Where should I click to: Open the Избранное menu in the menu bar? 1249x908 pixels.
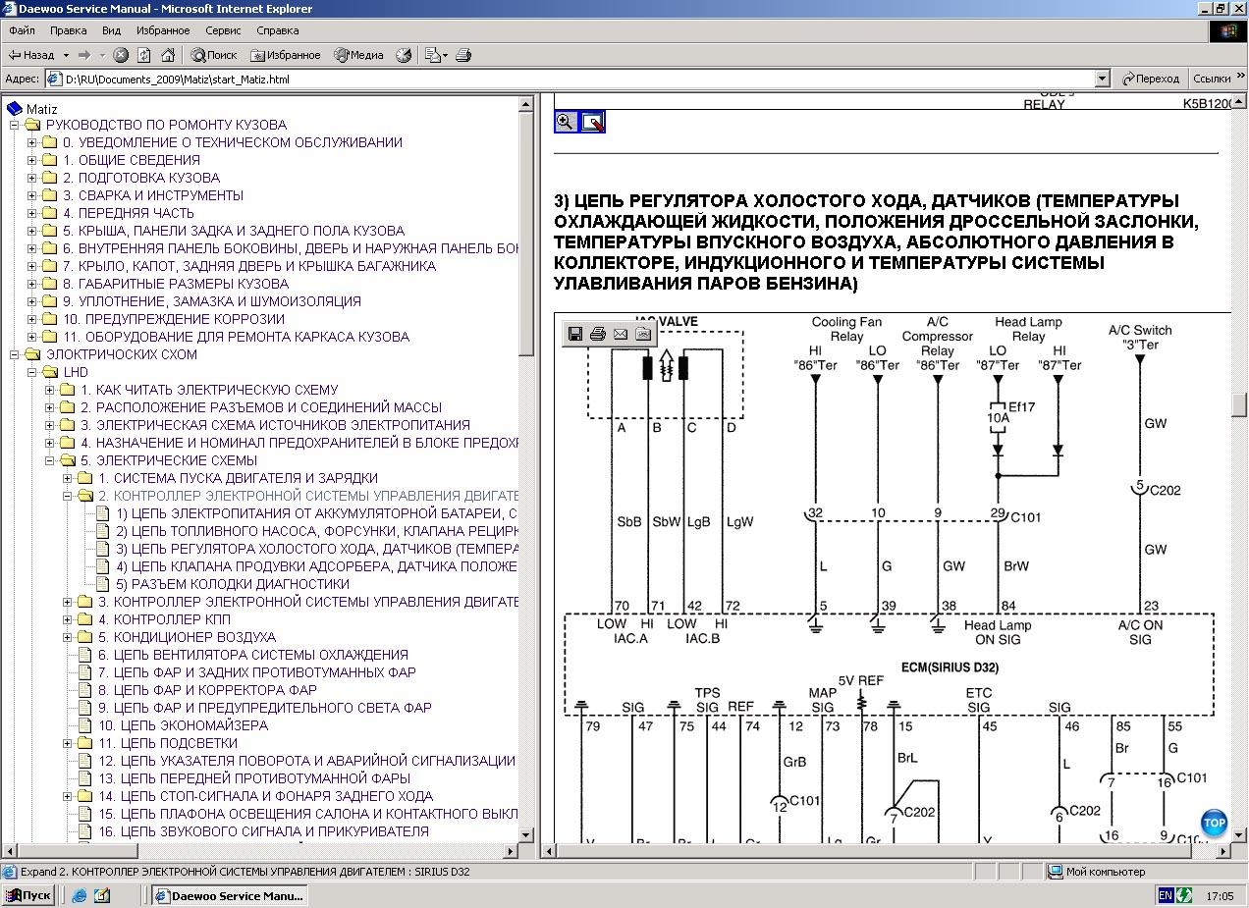(x=163, y=31)
